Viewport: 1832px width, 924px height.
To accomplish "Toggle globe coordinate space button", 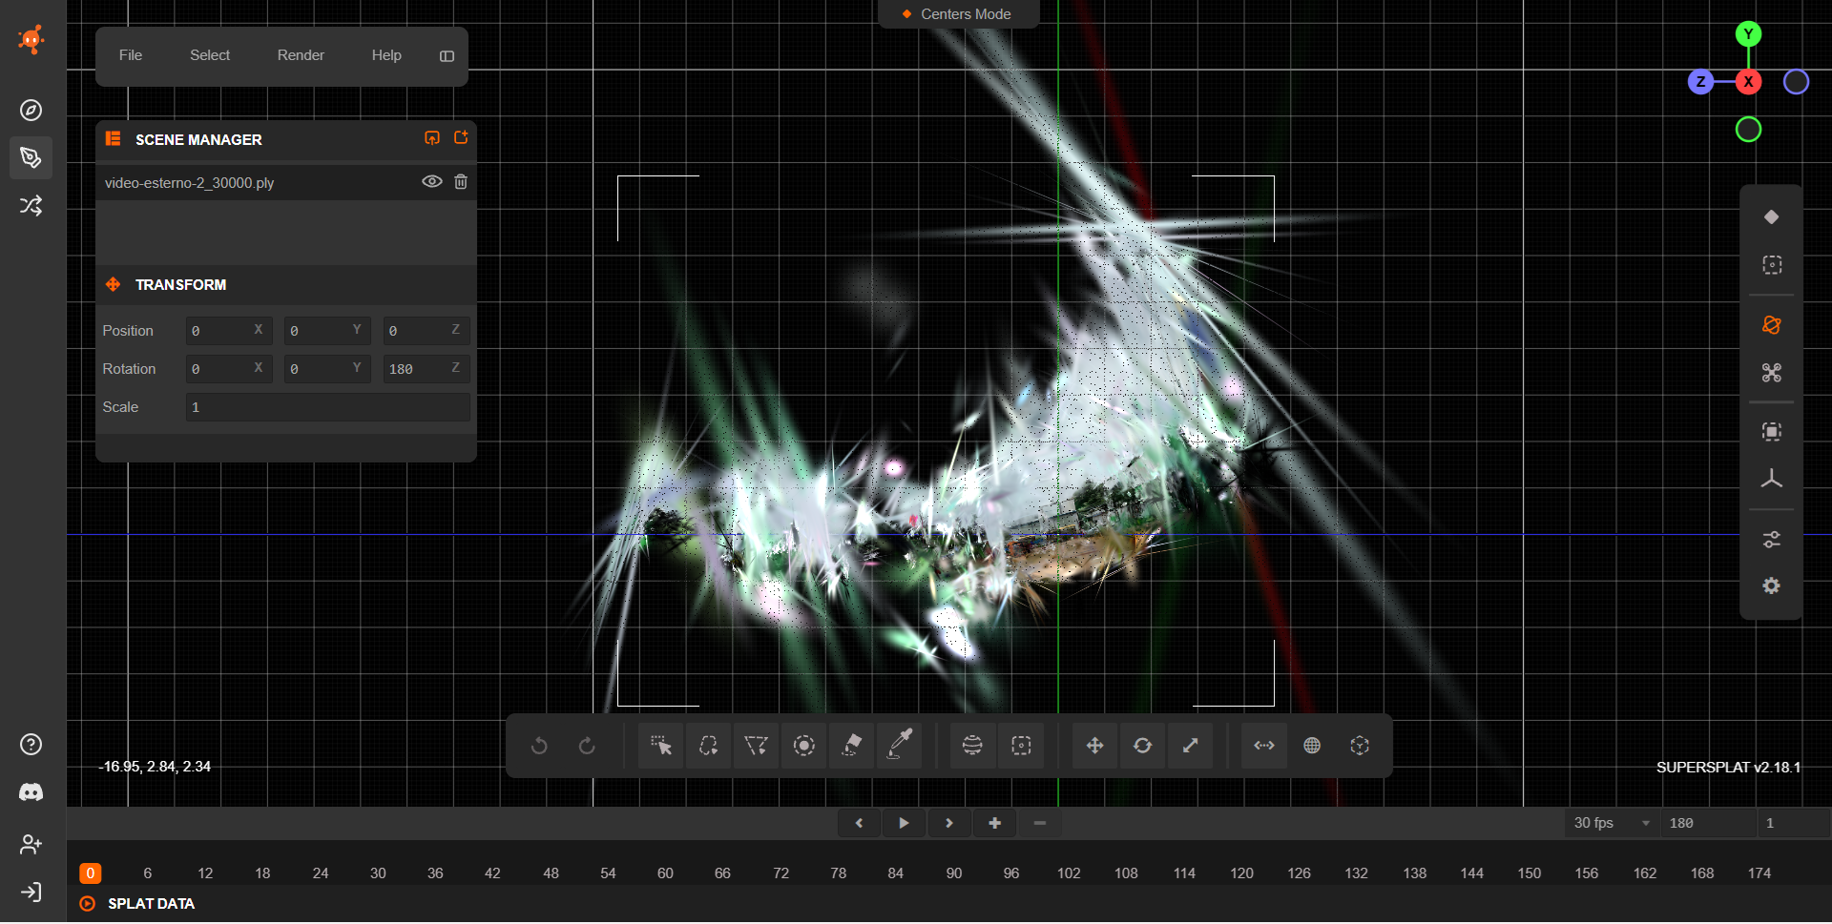I will 1312,746.
